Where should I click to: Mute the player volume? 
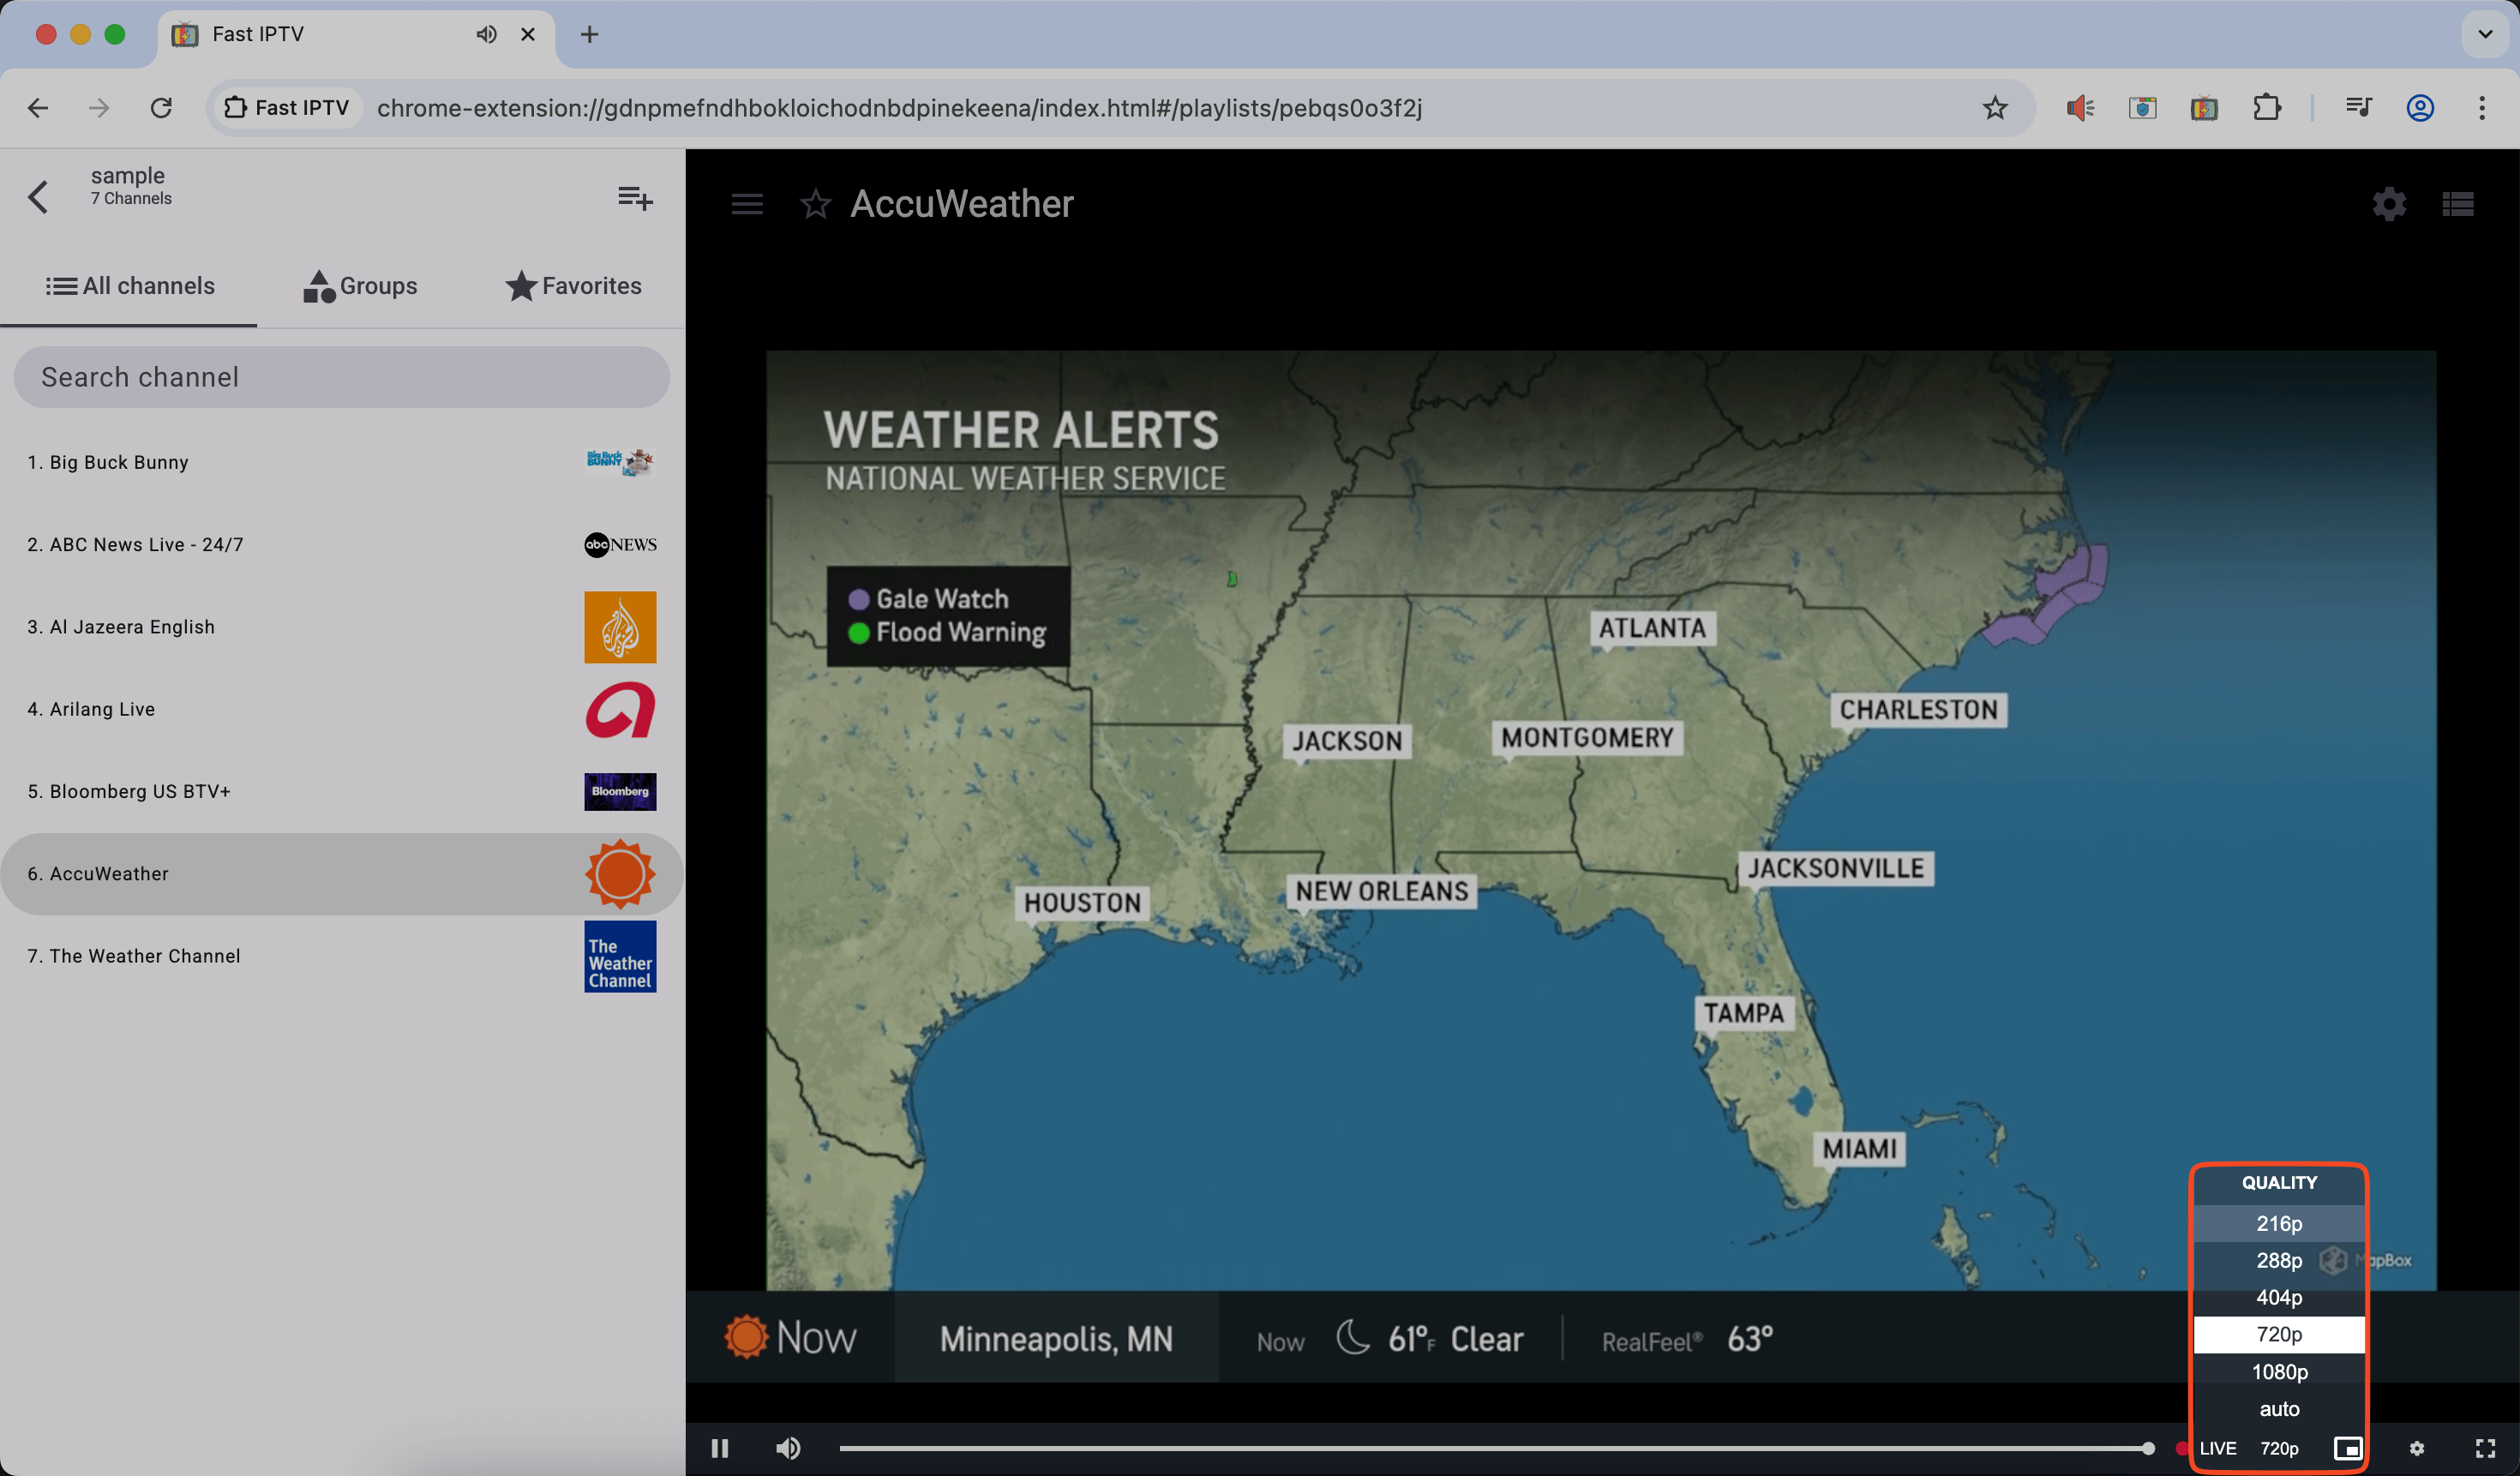(x=788, y=1448)
